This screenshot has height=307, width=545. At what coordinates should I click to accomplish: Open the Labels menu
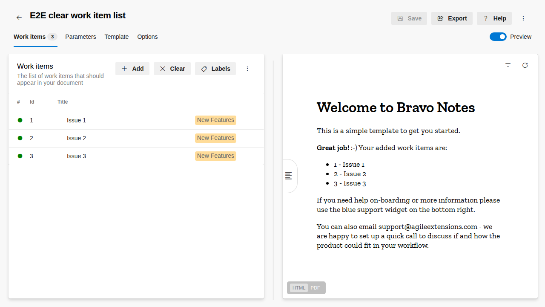pyautogui.click(x=215, y=69)
